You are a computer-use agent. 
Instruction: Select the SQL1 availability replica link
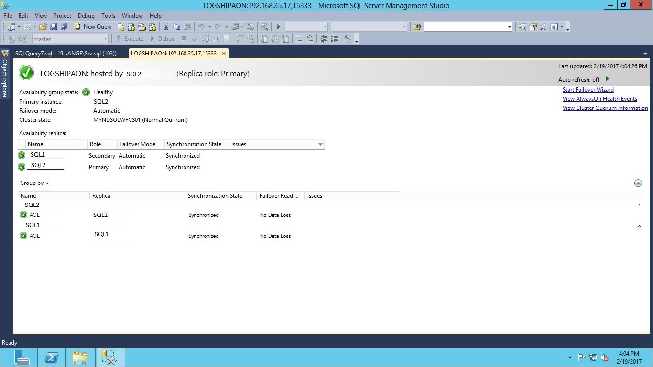(45, 155)
